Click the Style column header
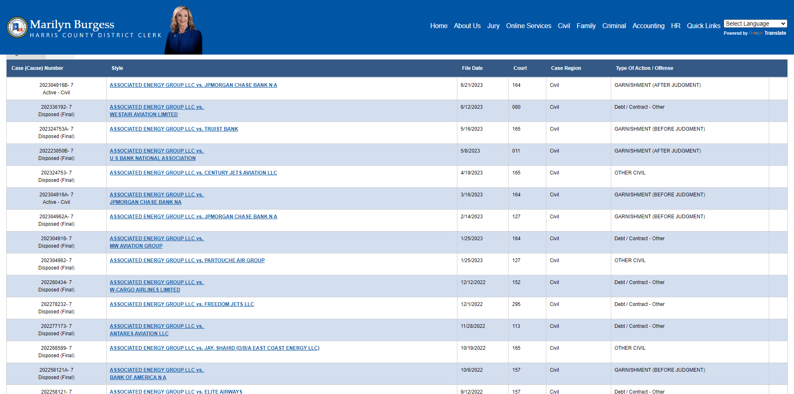The height and width of the screenshot is (394, 794). [x=117, y=68]
